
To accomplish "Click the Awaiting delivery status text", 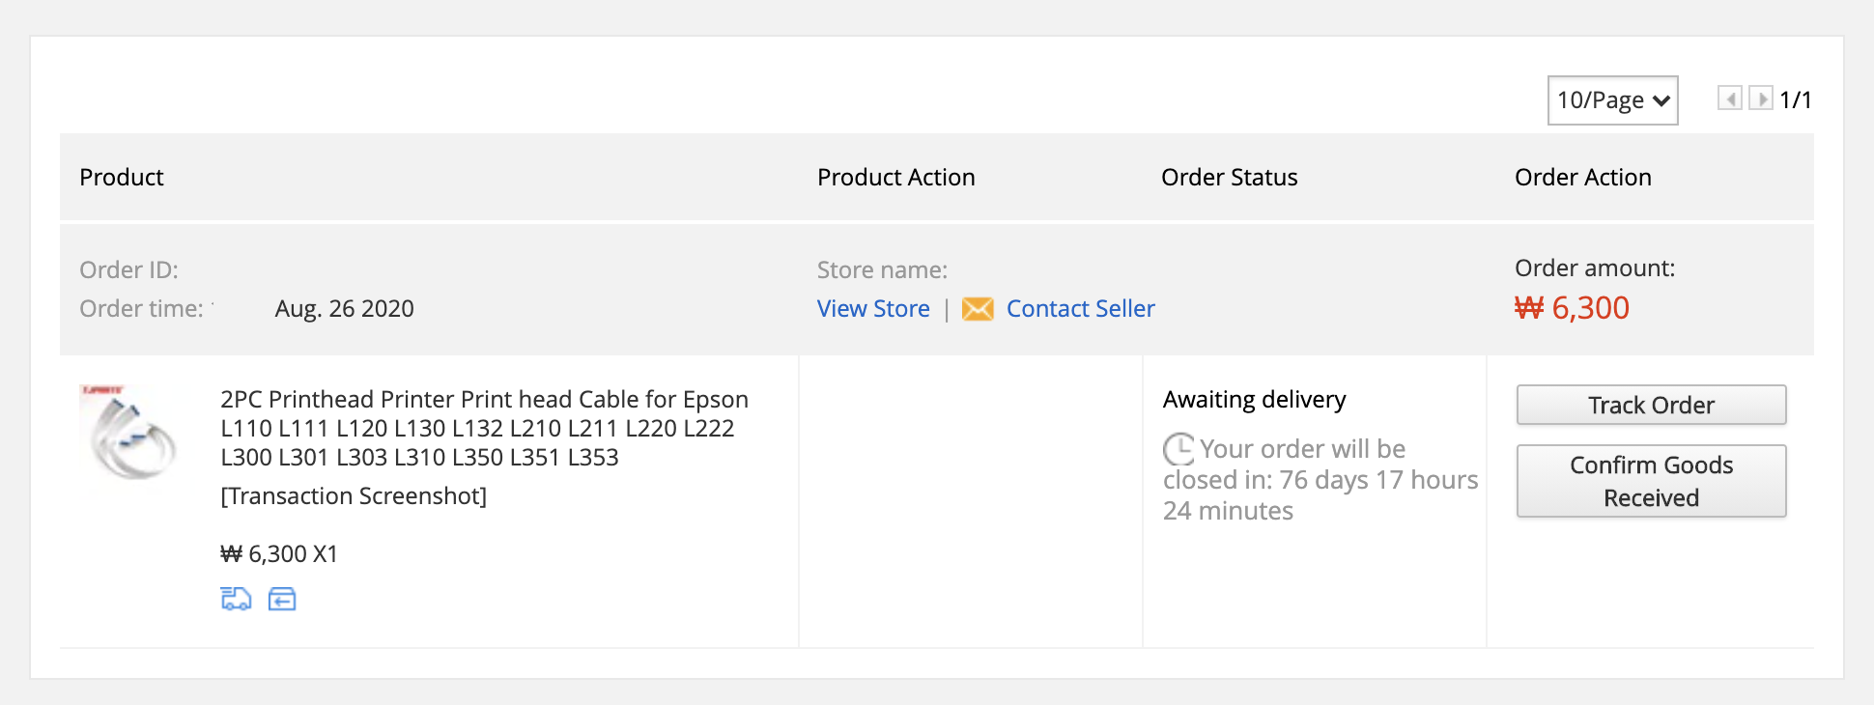I will click(1254, 400).
